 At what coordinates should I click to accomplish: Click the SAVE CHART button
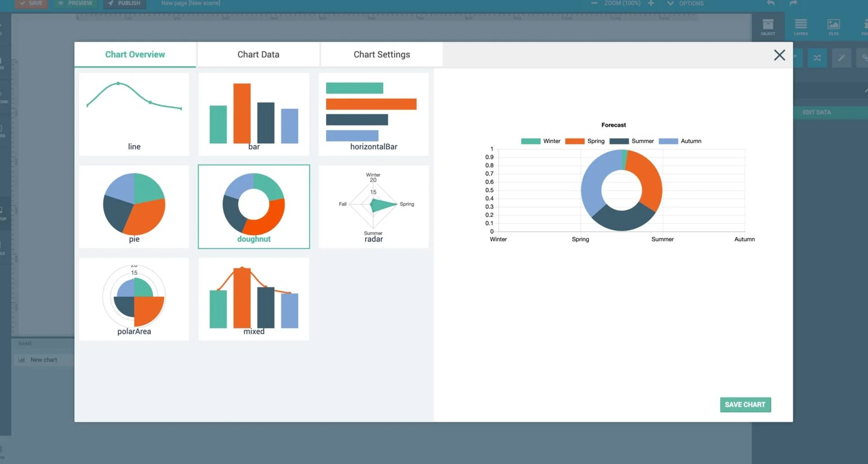pos(745,404)
